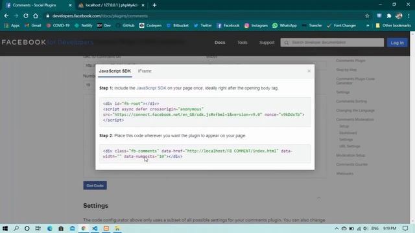Click the Get Code button
The height and width of the screenshot is (233, 415).
(x=95, y=186)
